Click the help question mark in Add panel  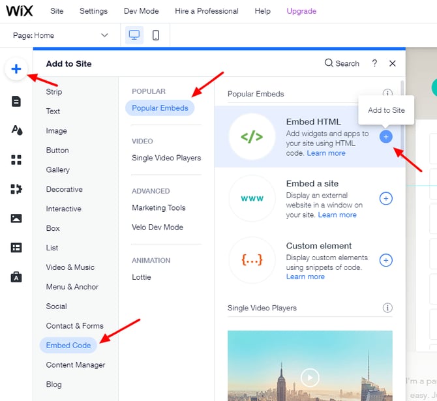click(x=374, y=63)
